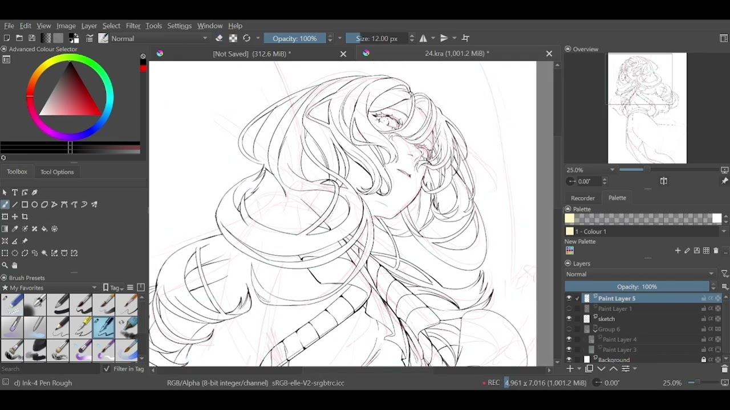Select the Assistant tool
The image size is (730, 410).
(5, 241)
